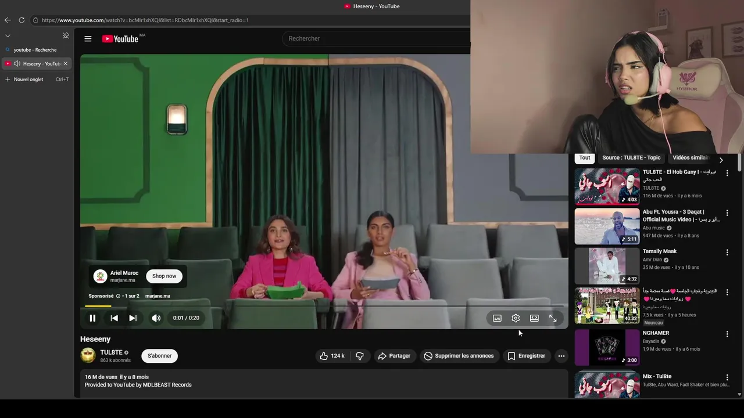Viewport: 744px width, 418px height.
Task: Open Tamally Maak title text
Action: click(x=660, y=251)
